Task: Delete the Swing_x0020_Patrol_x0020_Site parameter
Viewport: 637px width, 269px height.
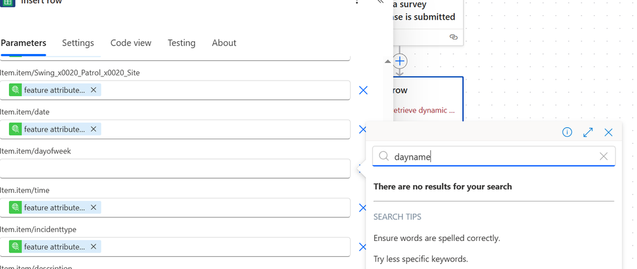Action: 363,90
